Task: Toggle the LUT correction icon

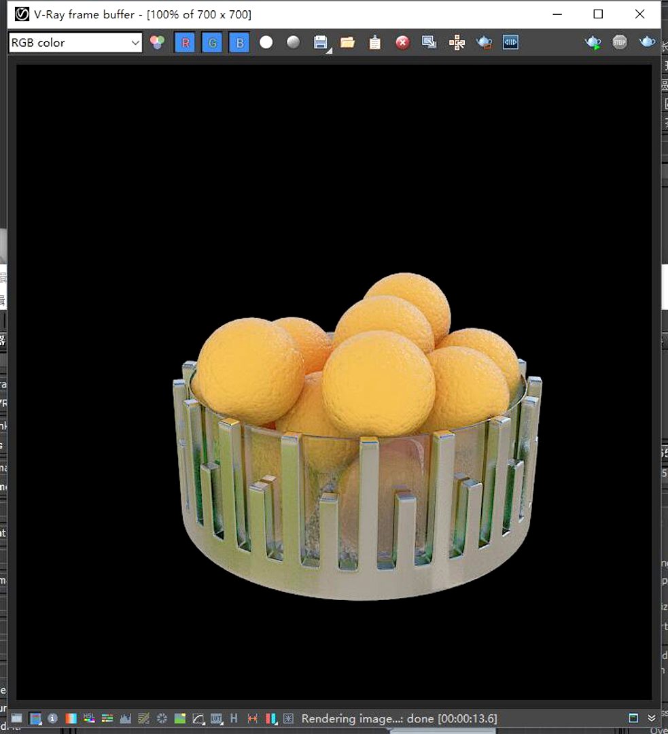Action: pos(216,718)
